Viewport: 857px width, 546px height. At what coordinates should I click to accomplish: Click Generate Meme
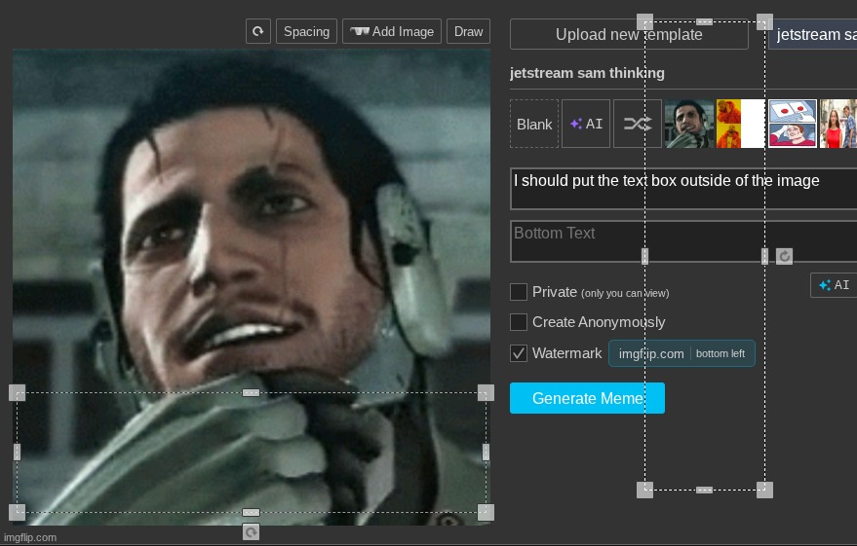click(587, 398)
